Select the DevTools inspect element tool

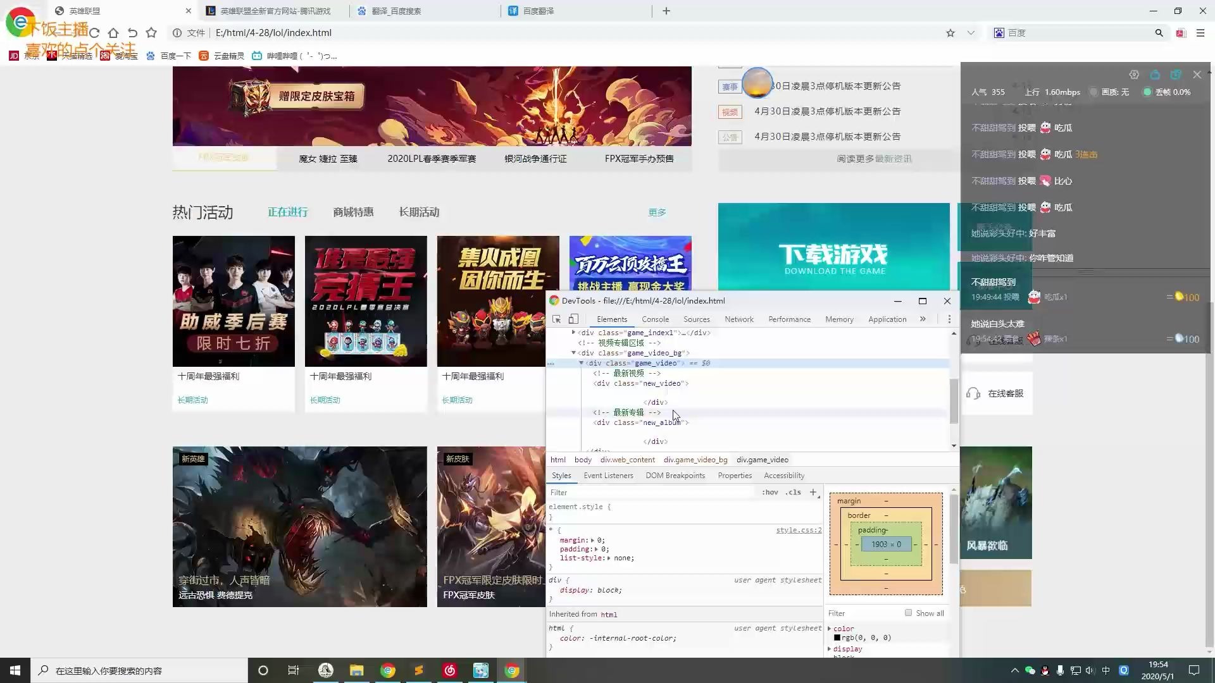point(557,319)
